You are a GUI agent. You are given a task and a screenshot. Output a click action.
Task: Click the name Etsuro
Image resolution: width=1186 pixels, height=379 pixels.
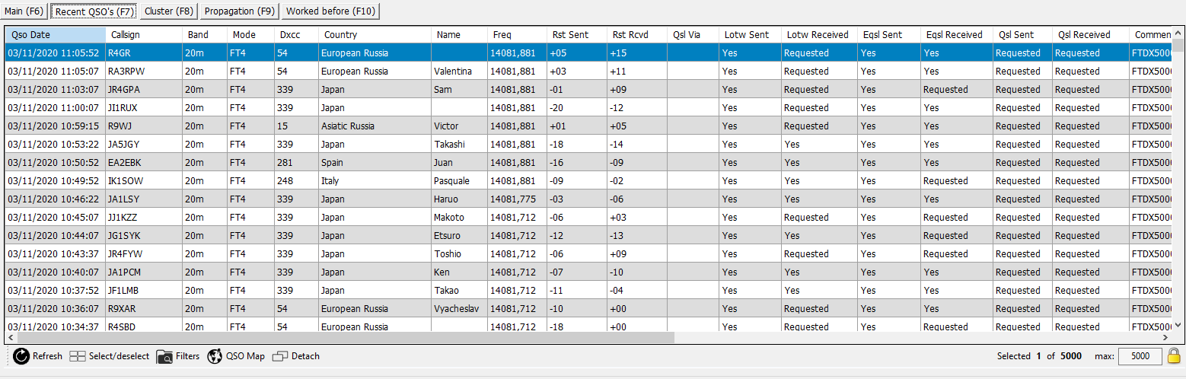click(x=448, y=236)
